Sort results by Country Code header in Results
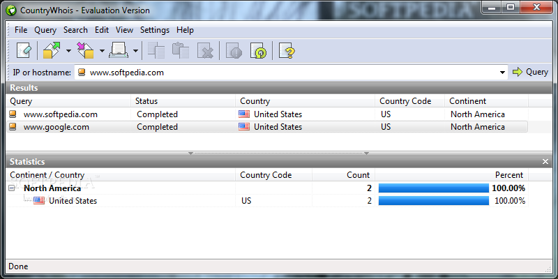 (x=409, y=101)
